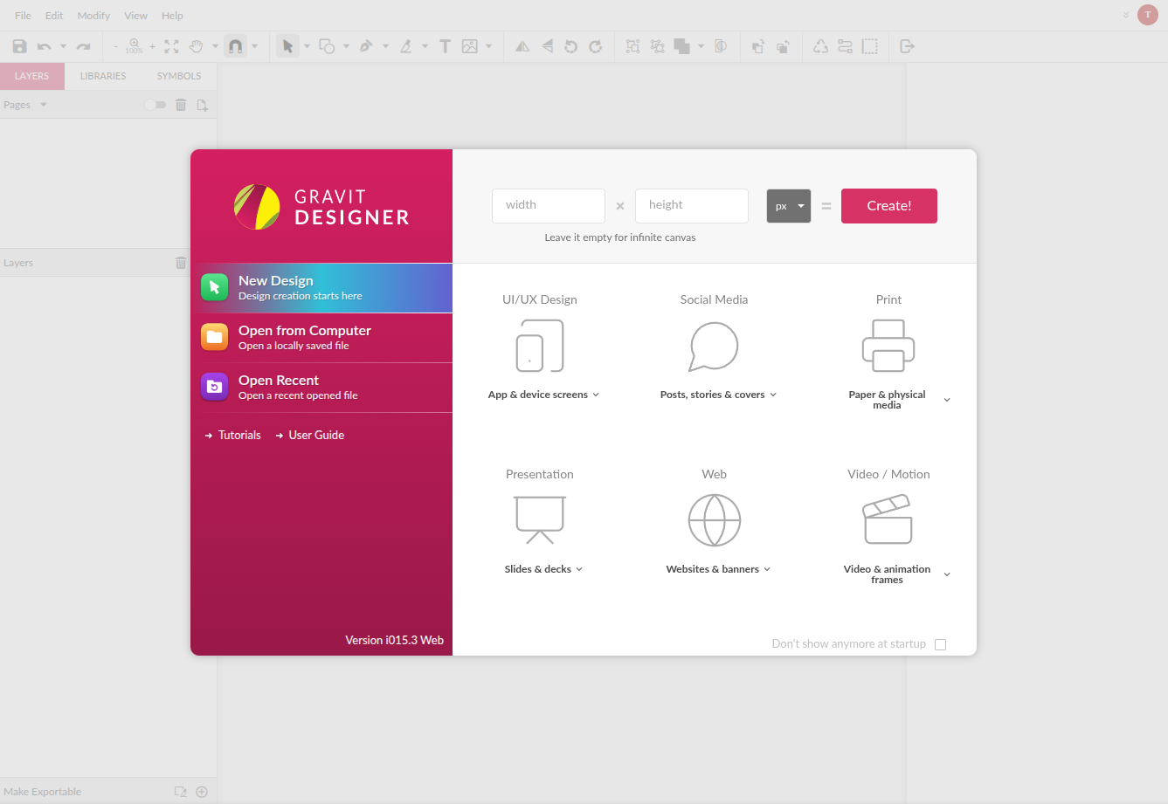The width and height of the screenshot is (1168, 804).
Task: Open the Help menu
Action: [172, 16]
